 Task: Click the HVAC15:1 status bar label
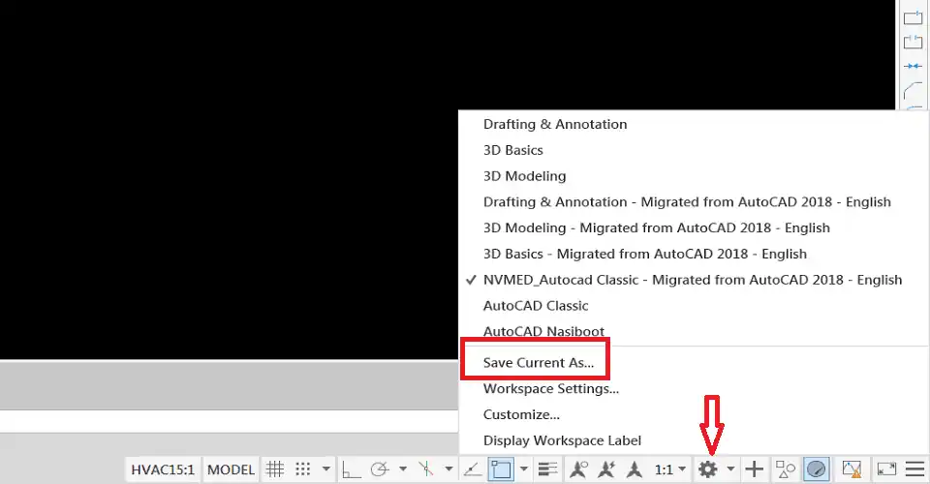coord(163,469)
